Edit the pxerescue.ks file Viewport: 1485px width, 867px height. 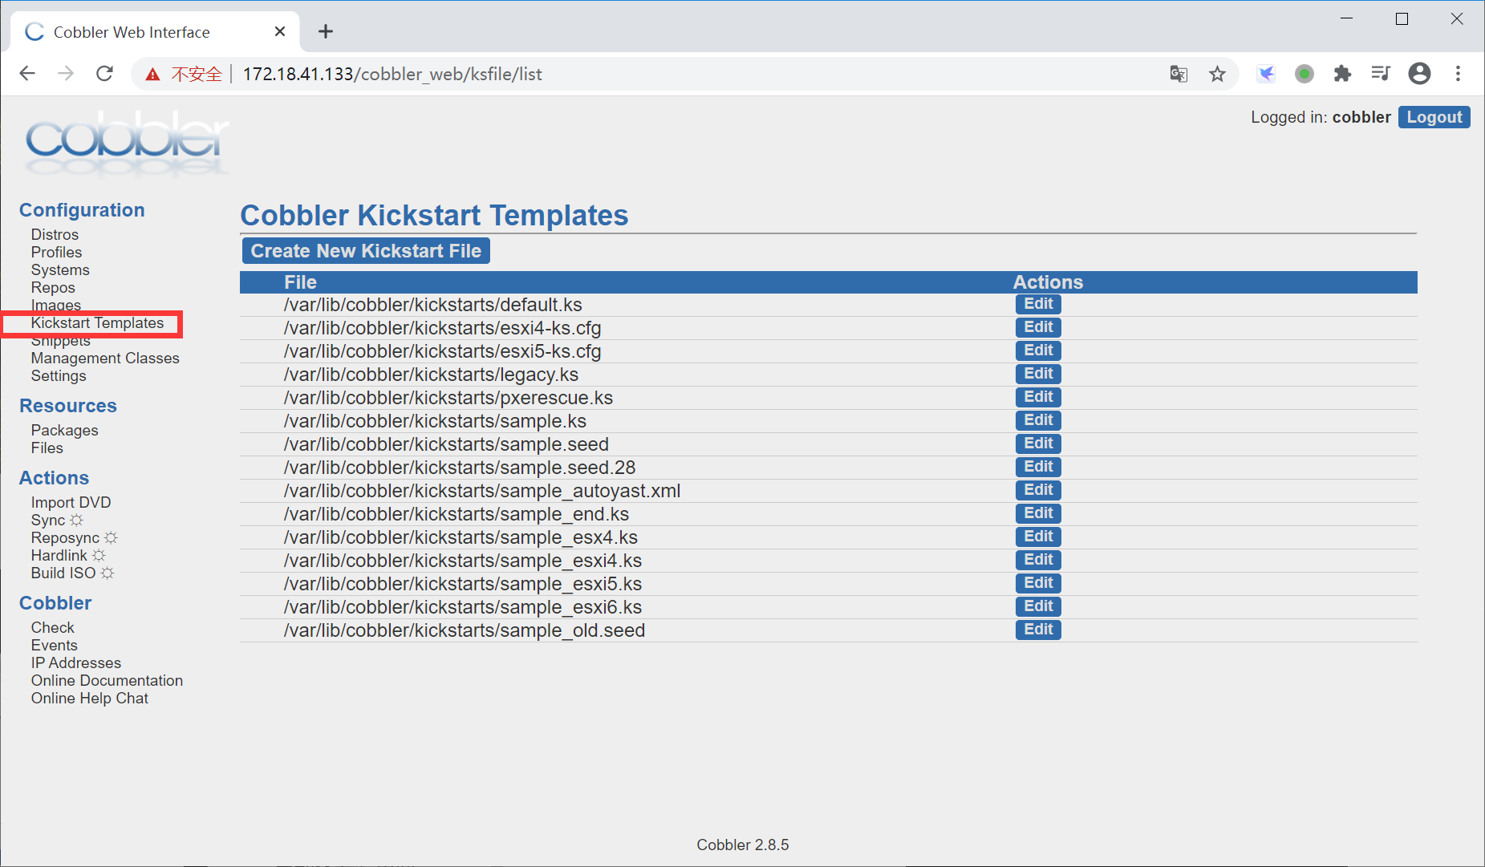pyautogui.click(x=1038, y=397)
